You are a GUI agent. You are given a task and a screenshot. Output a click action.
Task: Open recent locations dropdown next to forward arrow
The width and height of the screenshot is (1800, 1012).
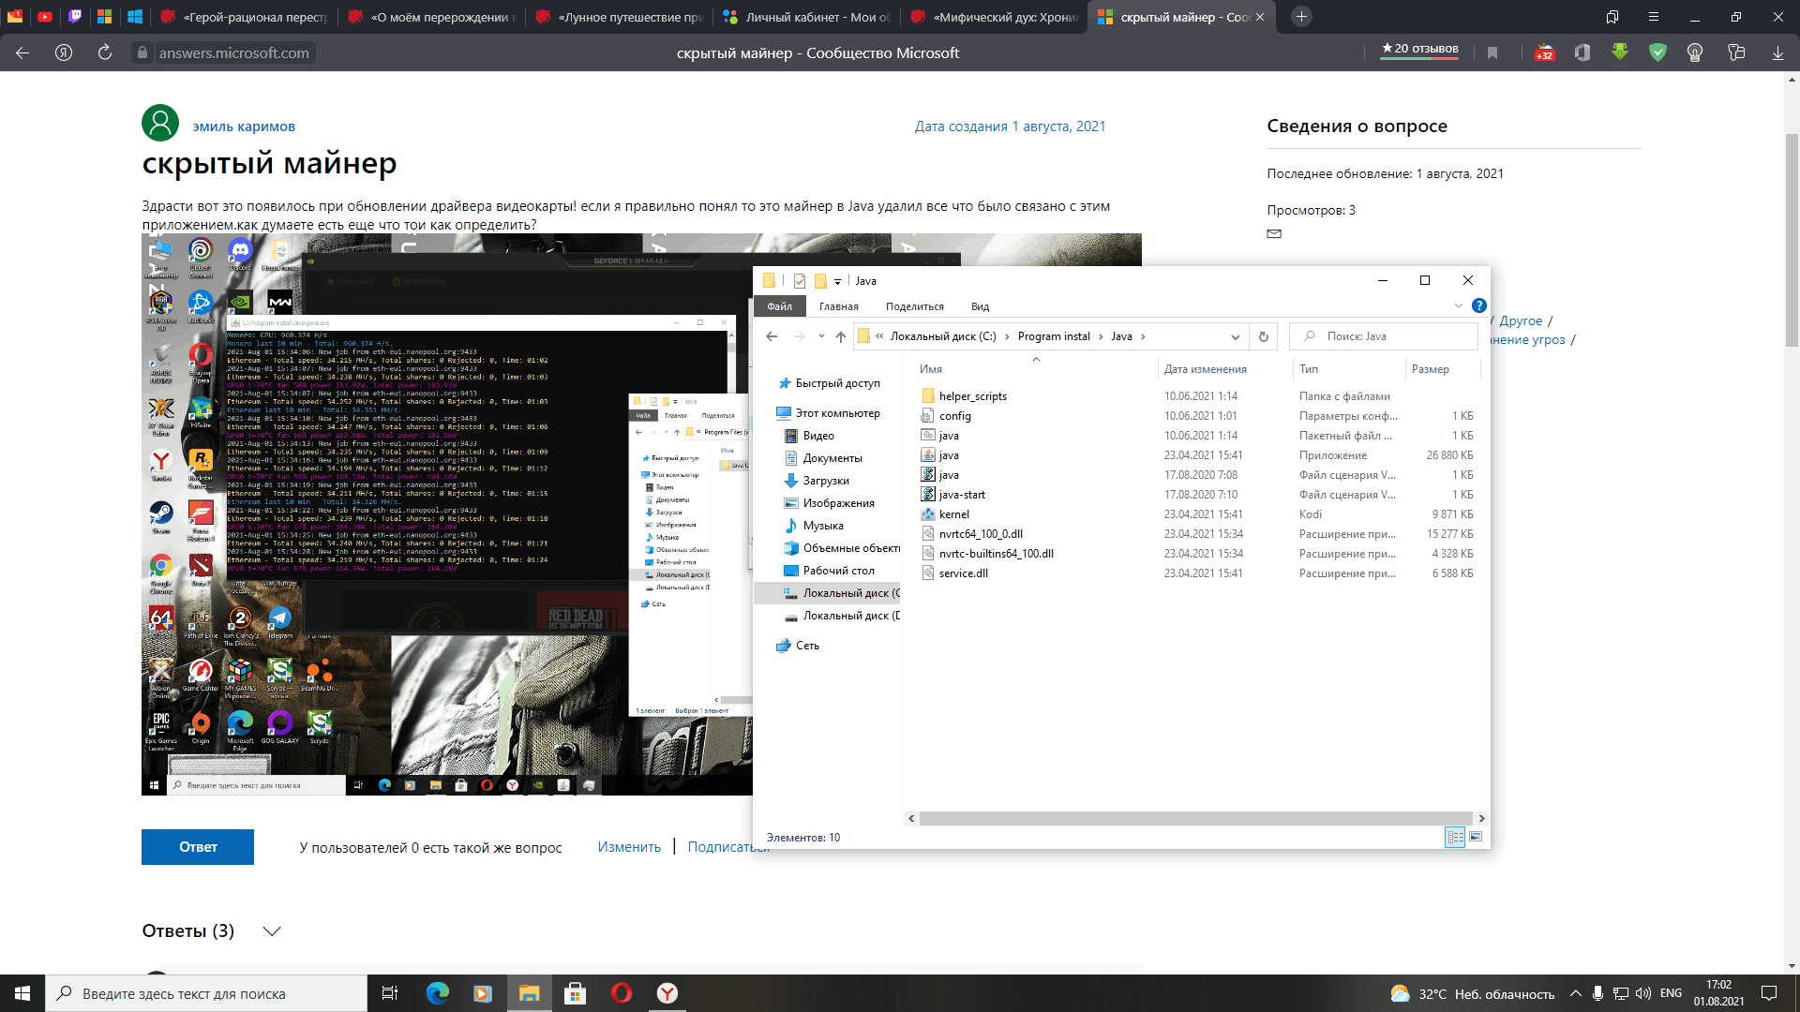tap(821, 336)
